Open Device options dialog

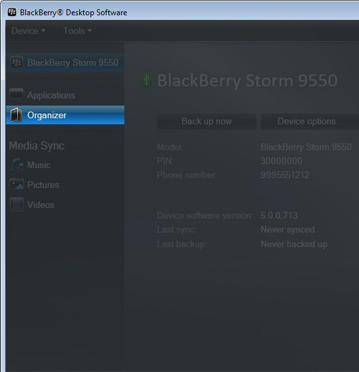coord(310,121)
